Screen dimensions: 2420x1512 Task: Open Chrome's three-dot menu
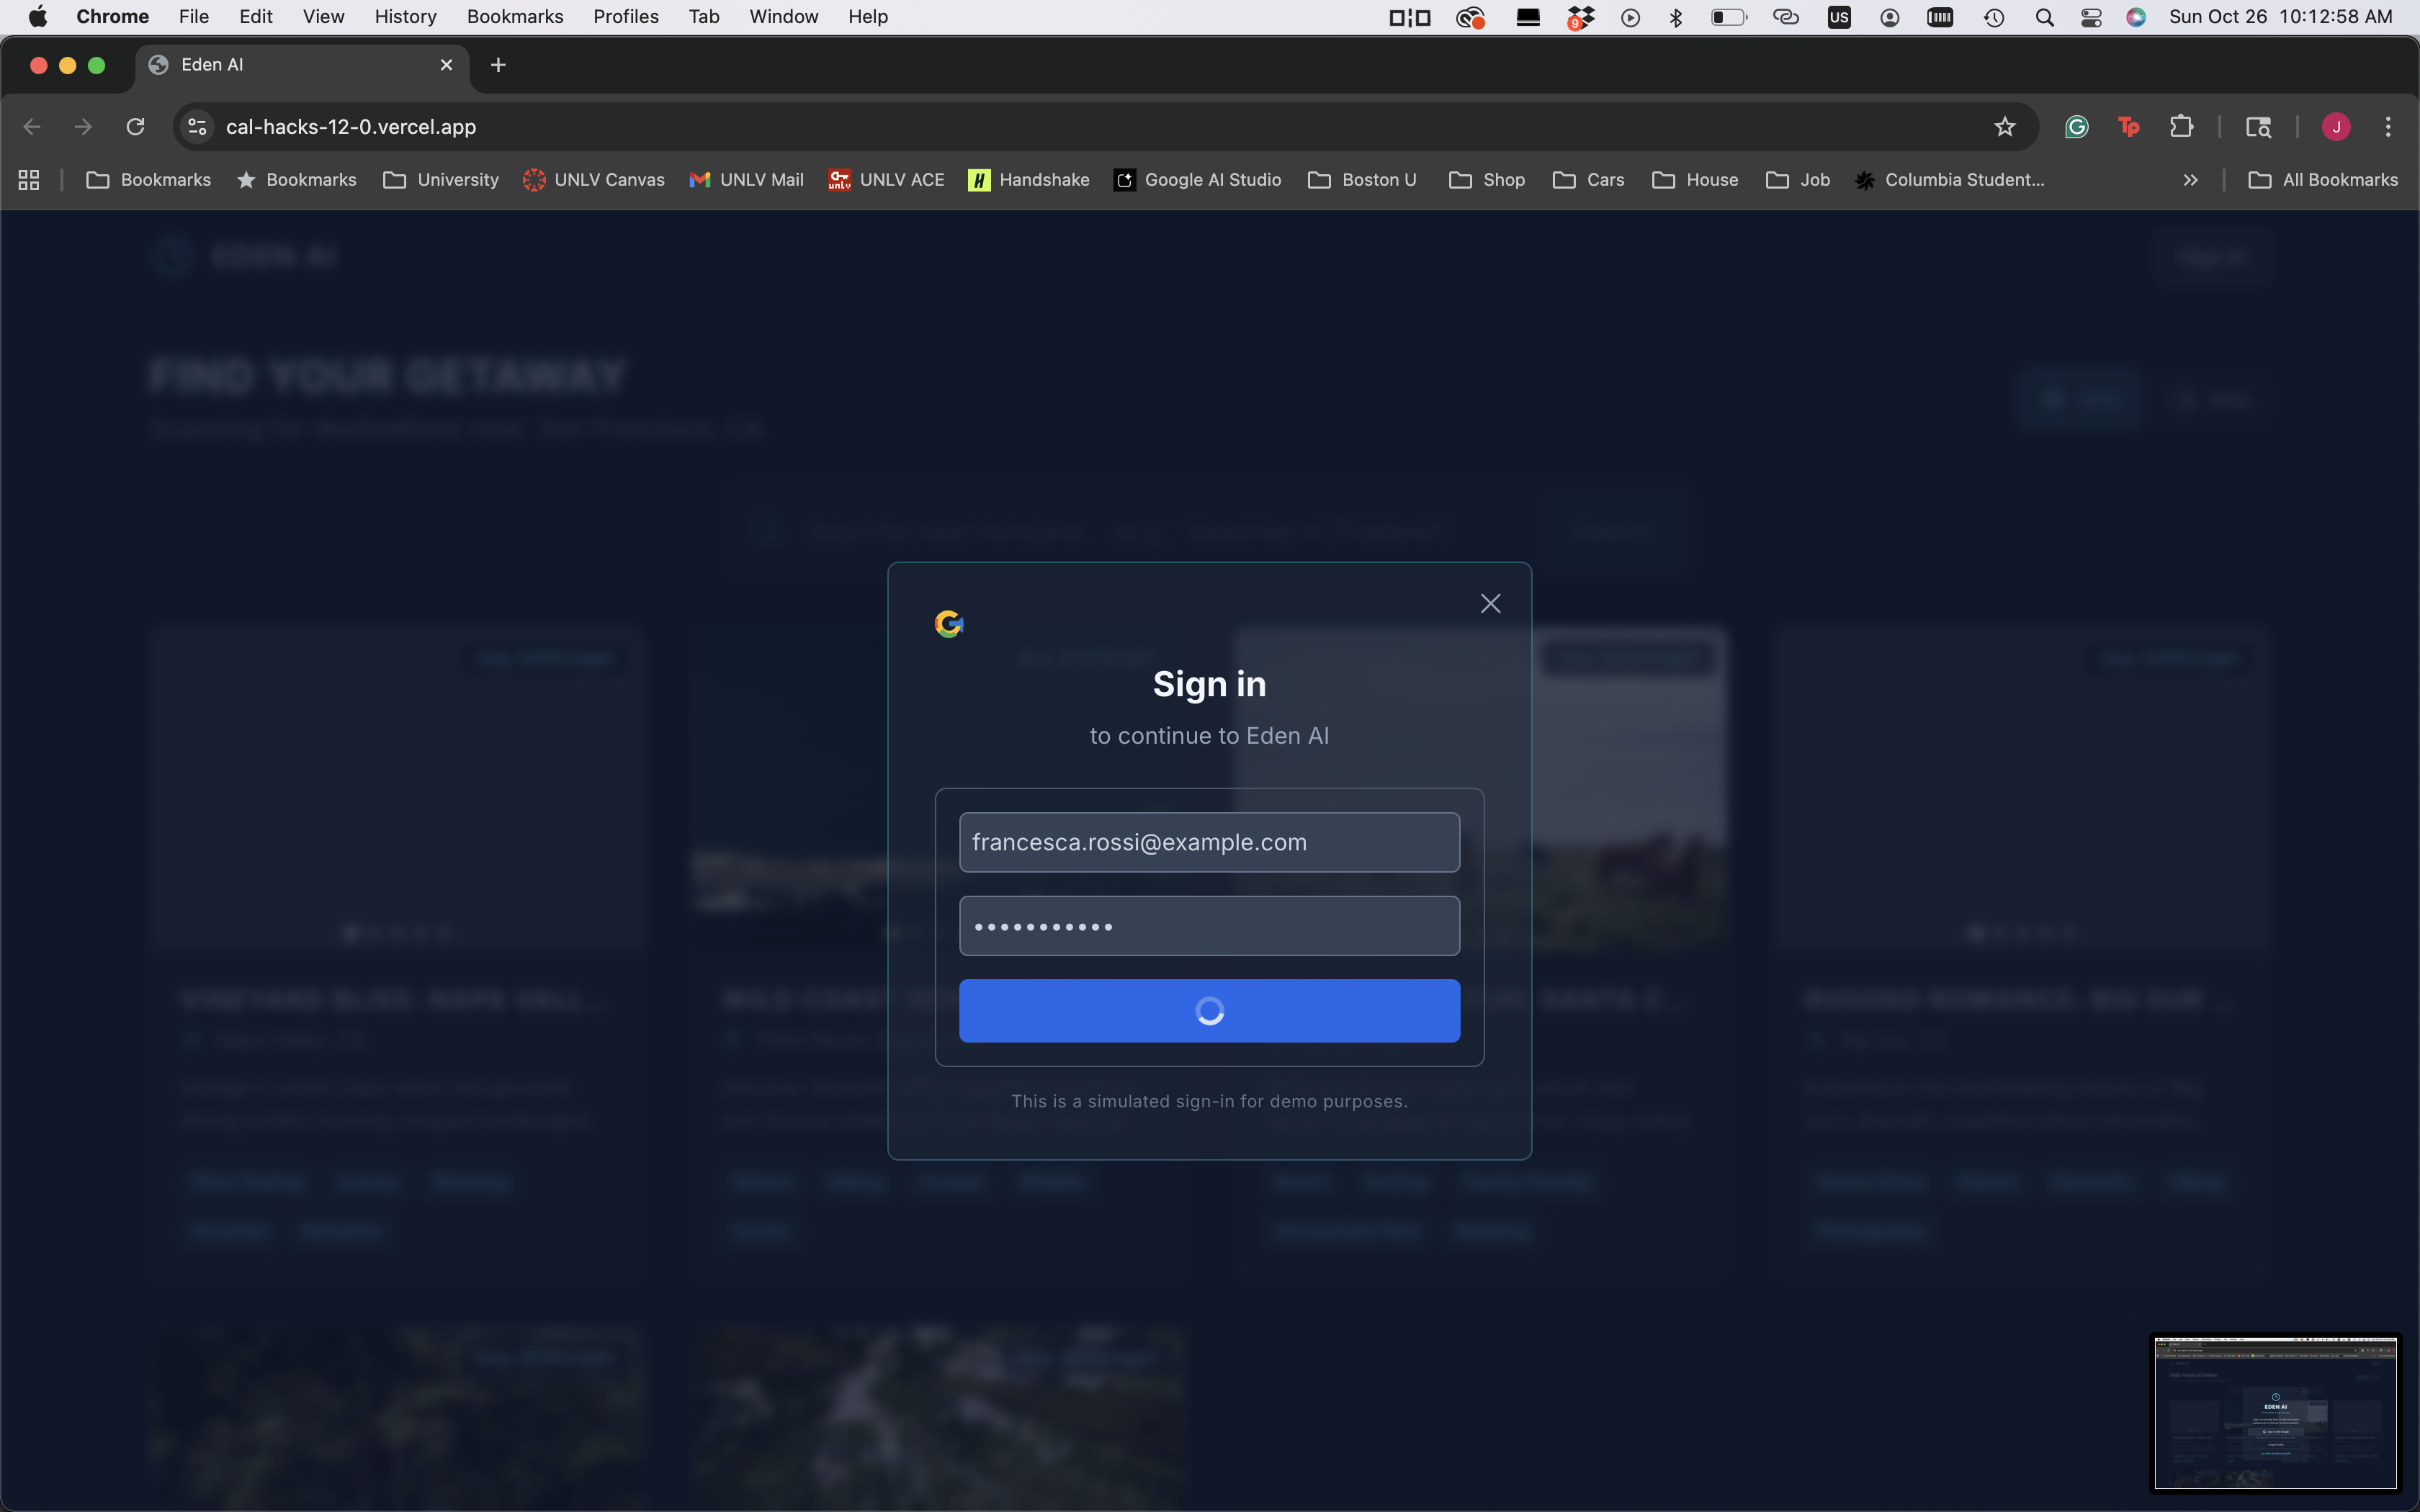click(2388, 127)
